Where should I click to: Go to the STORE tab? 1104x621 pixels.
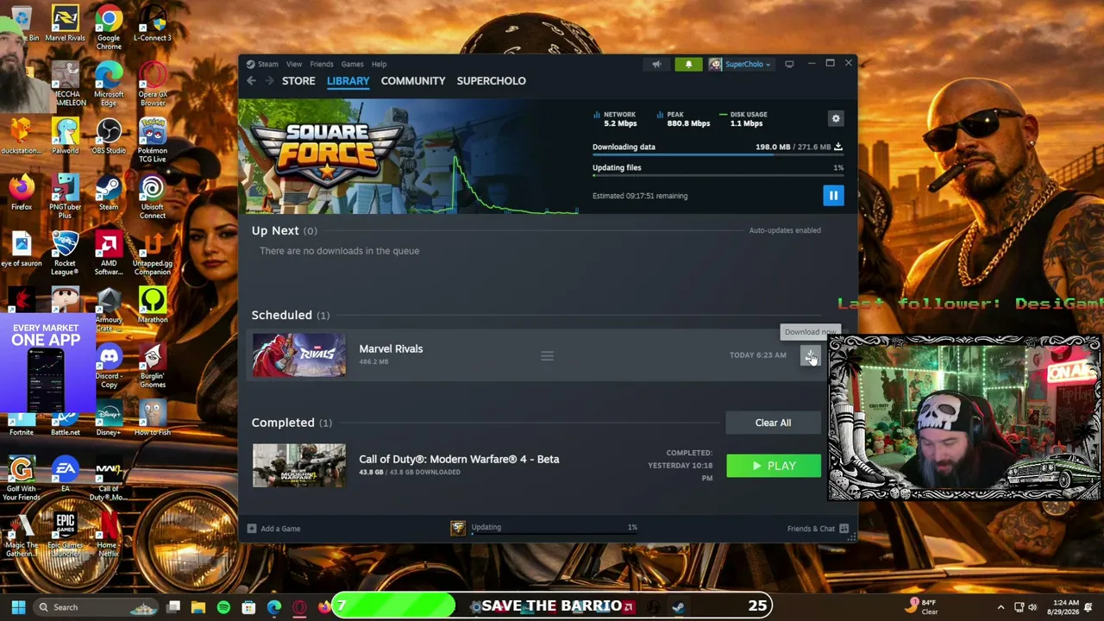(x=298, y=81)
